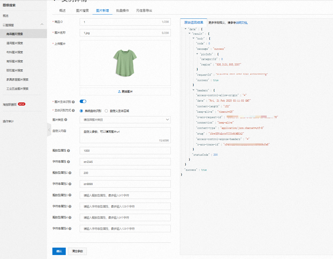Click help icon beside 整数型属性2 label

point(70,173)
